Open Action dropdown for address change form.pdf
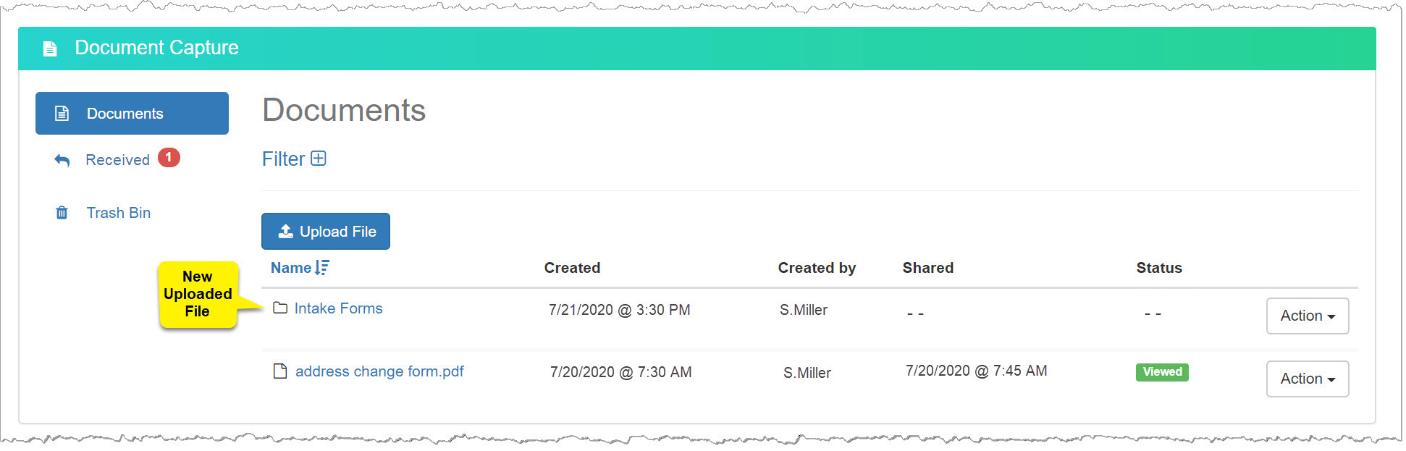 tap(1307, 379)
